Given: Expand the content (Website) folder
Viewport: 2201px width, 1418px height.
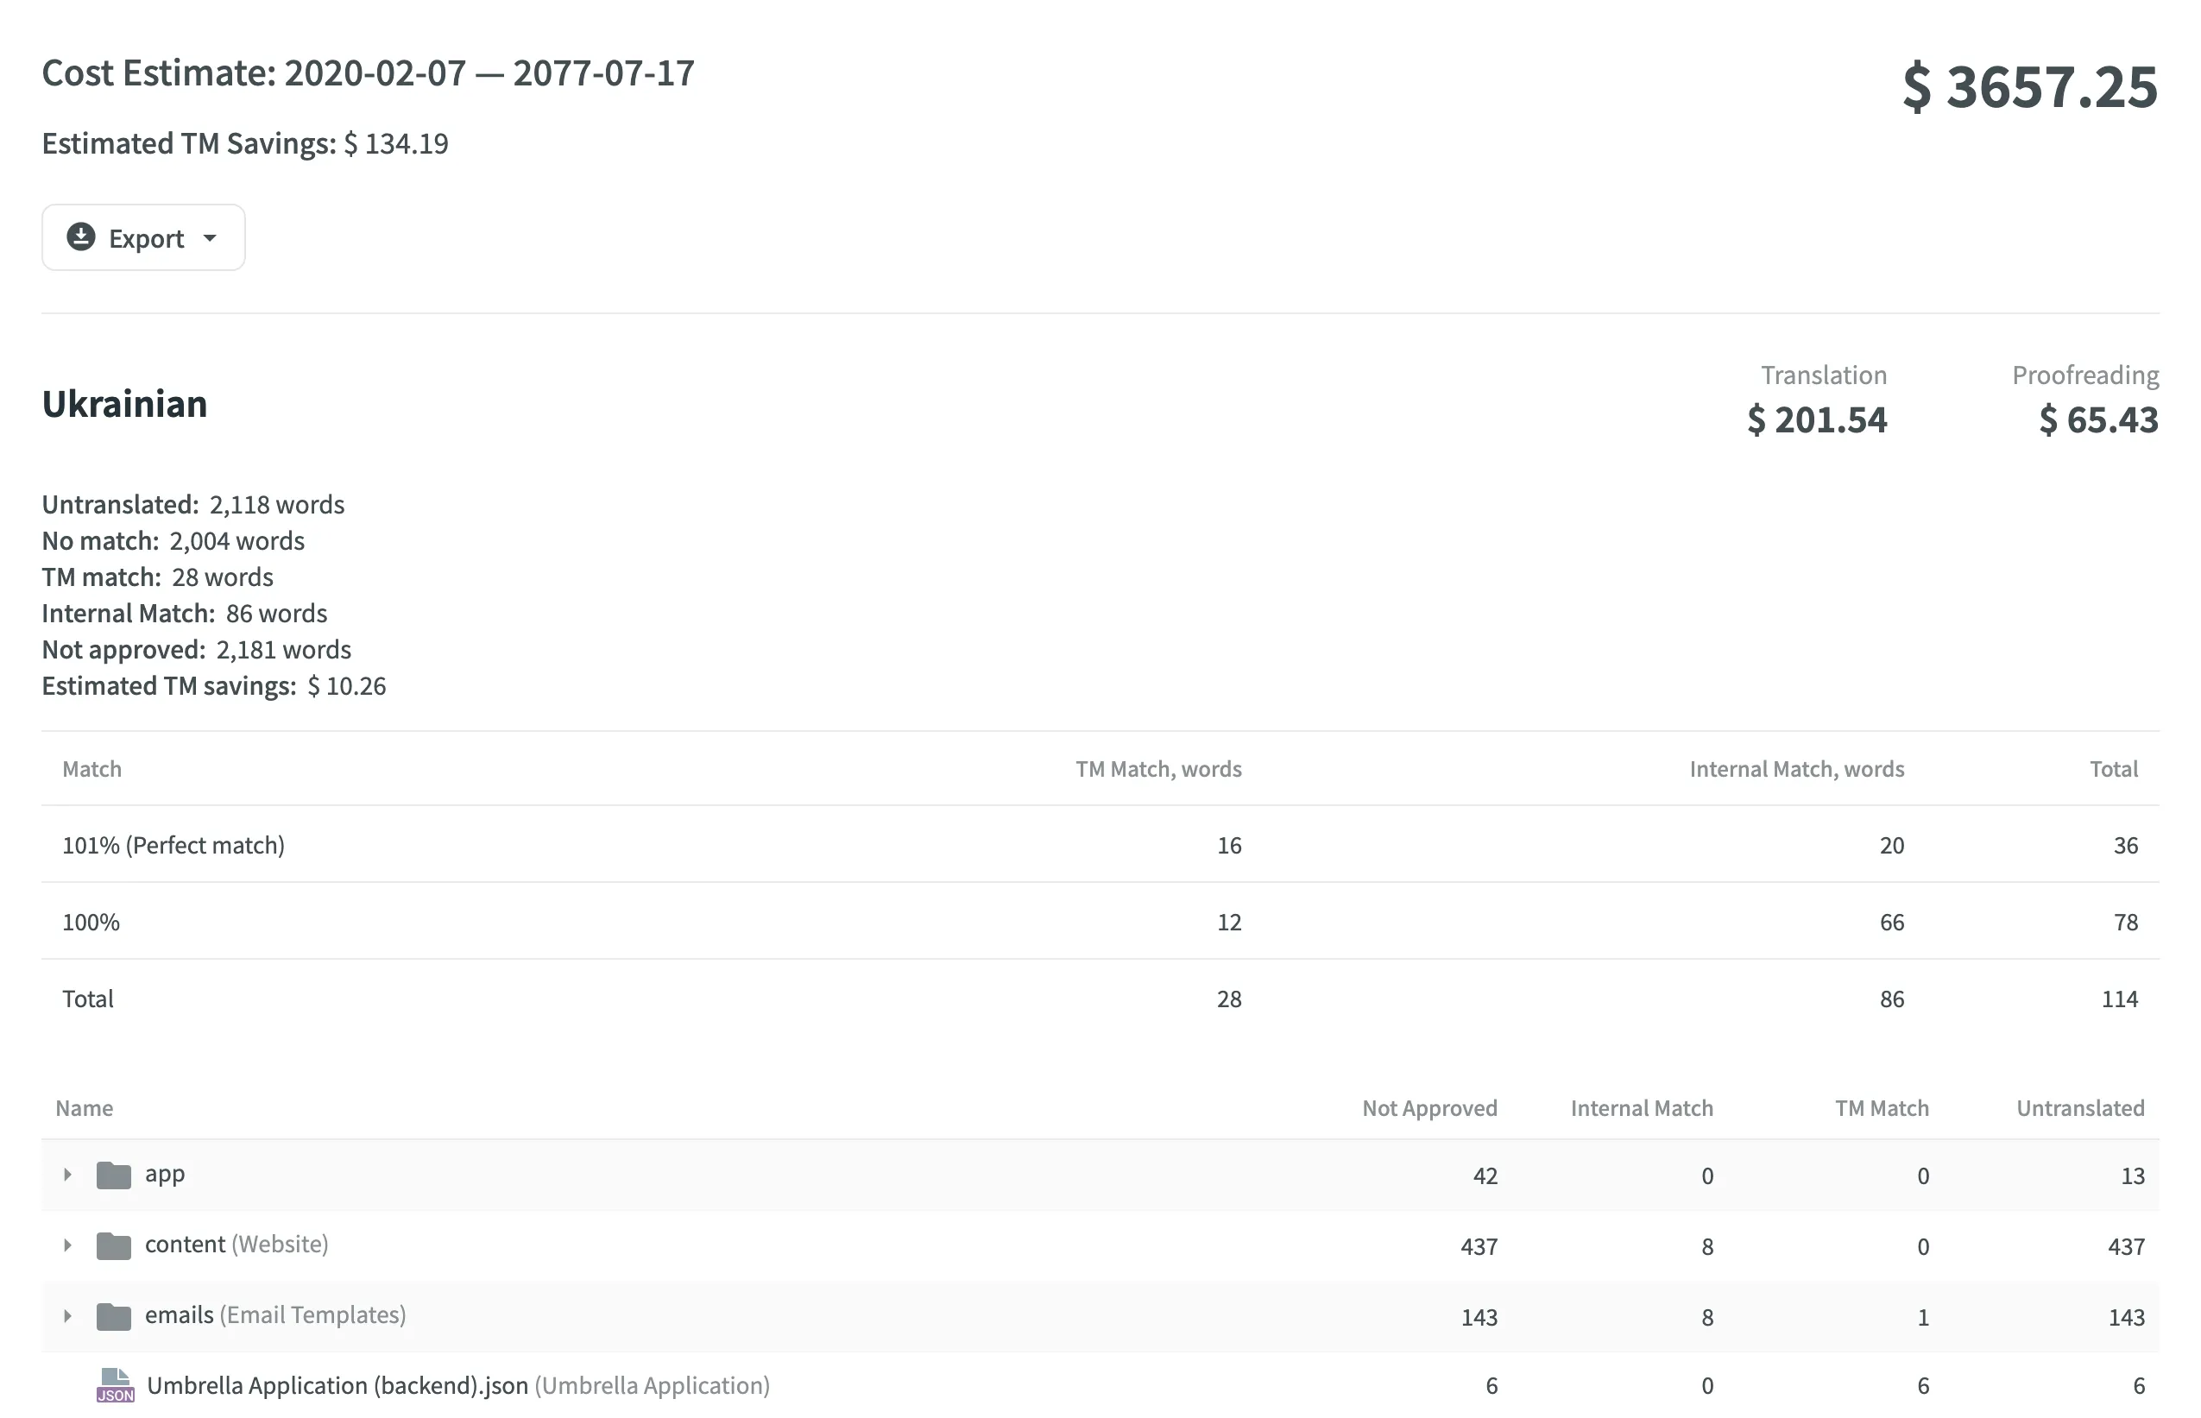Looking at the screenshot, I should [67, 1245].
